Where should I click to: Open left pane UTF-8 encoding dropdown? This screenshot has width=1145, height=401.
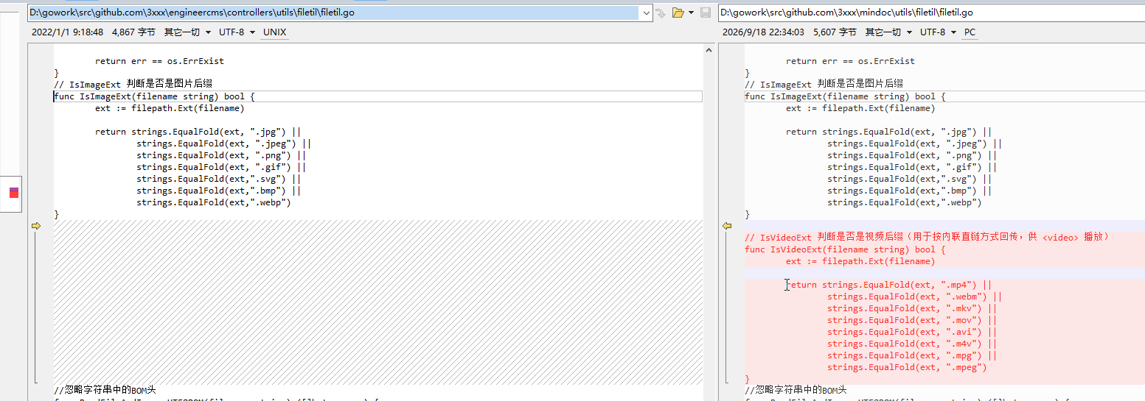(x=237, y=32)
